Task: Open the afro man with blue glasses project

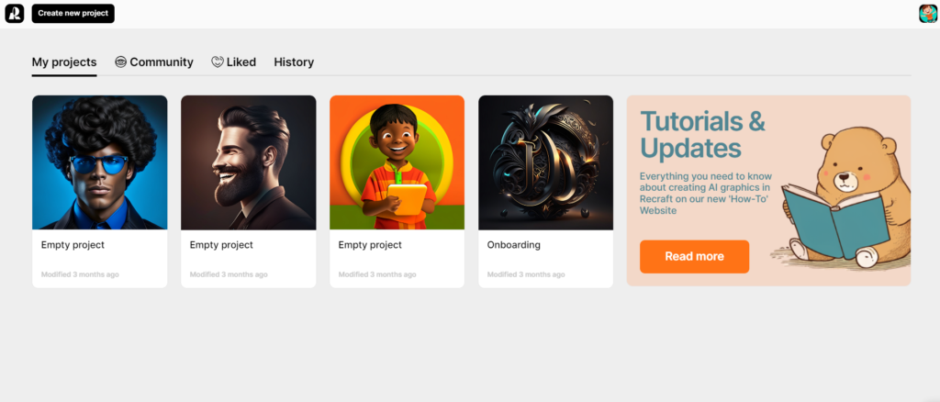Action: pos(99,162)
